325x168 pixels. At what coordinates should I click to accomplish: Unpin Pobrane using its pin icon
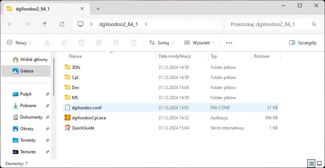tap(47, 106)
